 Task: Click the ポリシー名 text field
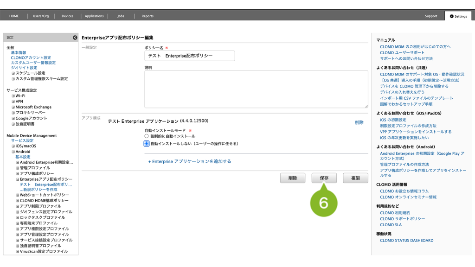[x=189, y=56]
